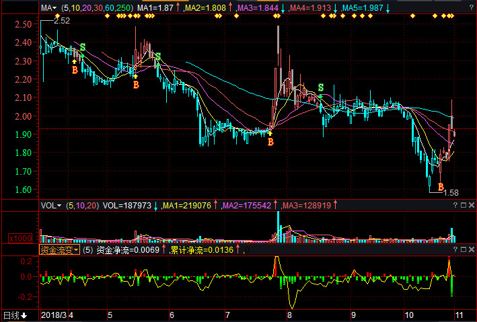Click the B buy signal at the 1.58 low
477x322 pixels.
click(441, 187)
